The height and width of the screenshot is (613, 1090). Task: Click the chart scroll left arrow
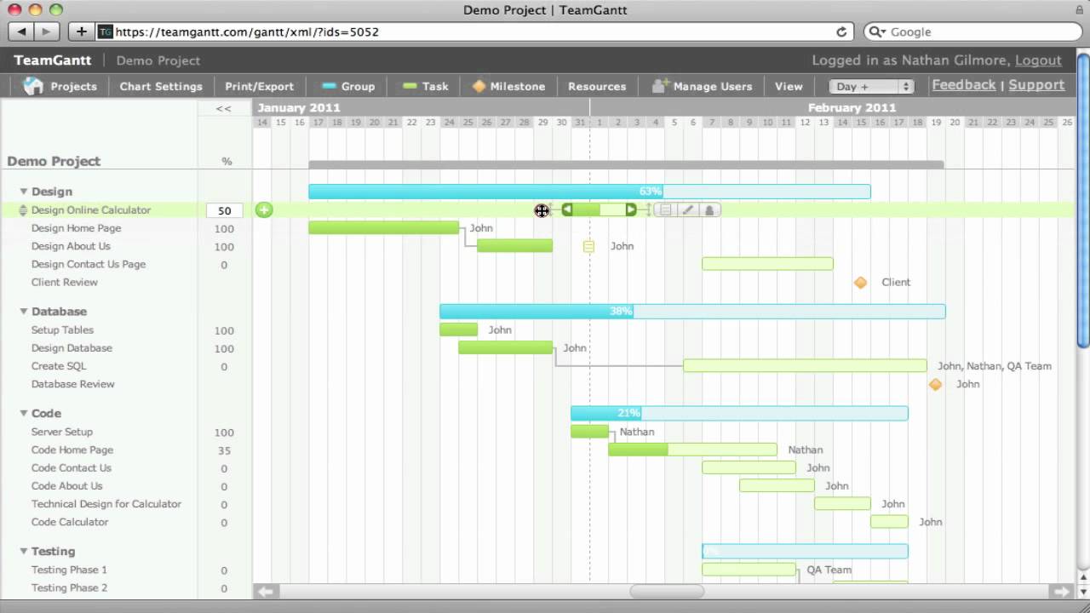[x=267, y=592]
